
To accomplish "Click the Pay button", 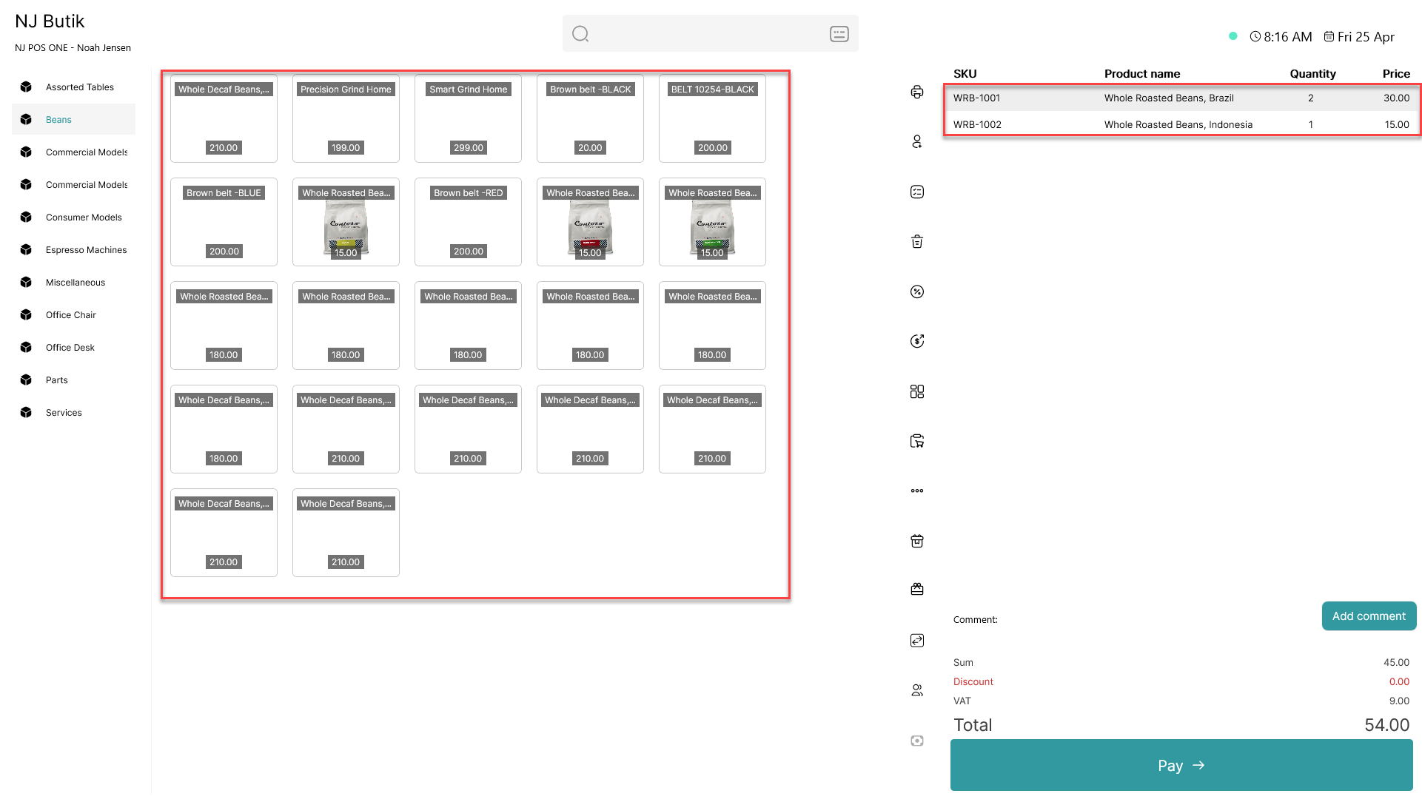I will point(1181,765).
